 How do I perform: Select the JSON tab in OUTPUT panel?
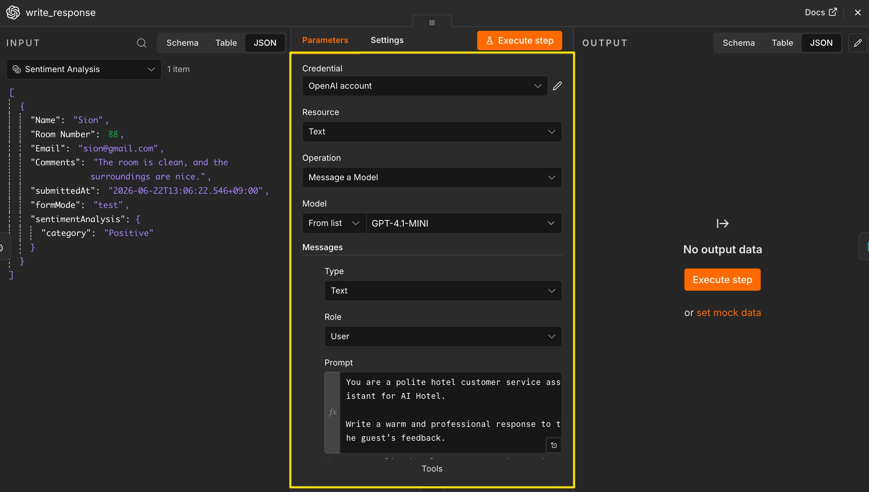[821, 43]
